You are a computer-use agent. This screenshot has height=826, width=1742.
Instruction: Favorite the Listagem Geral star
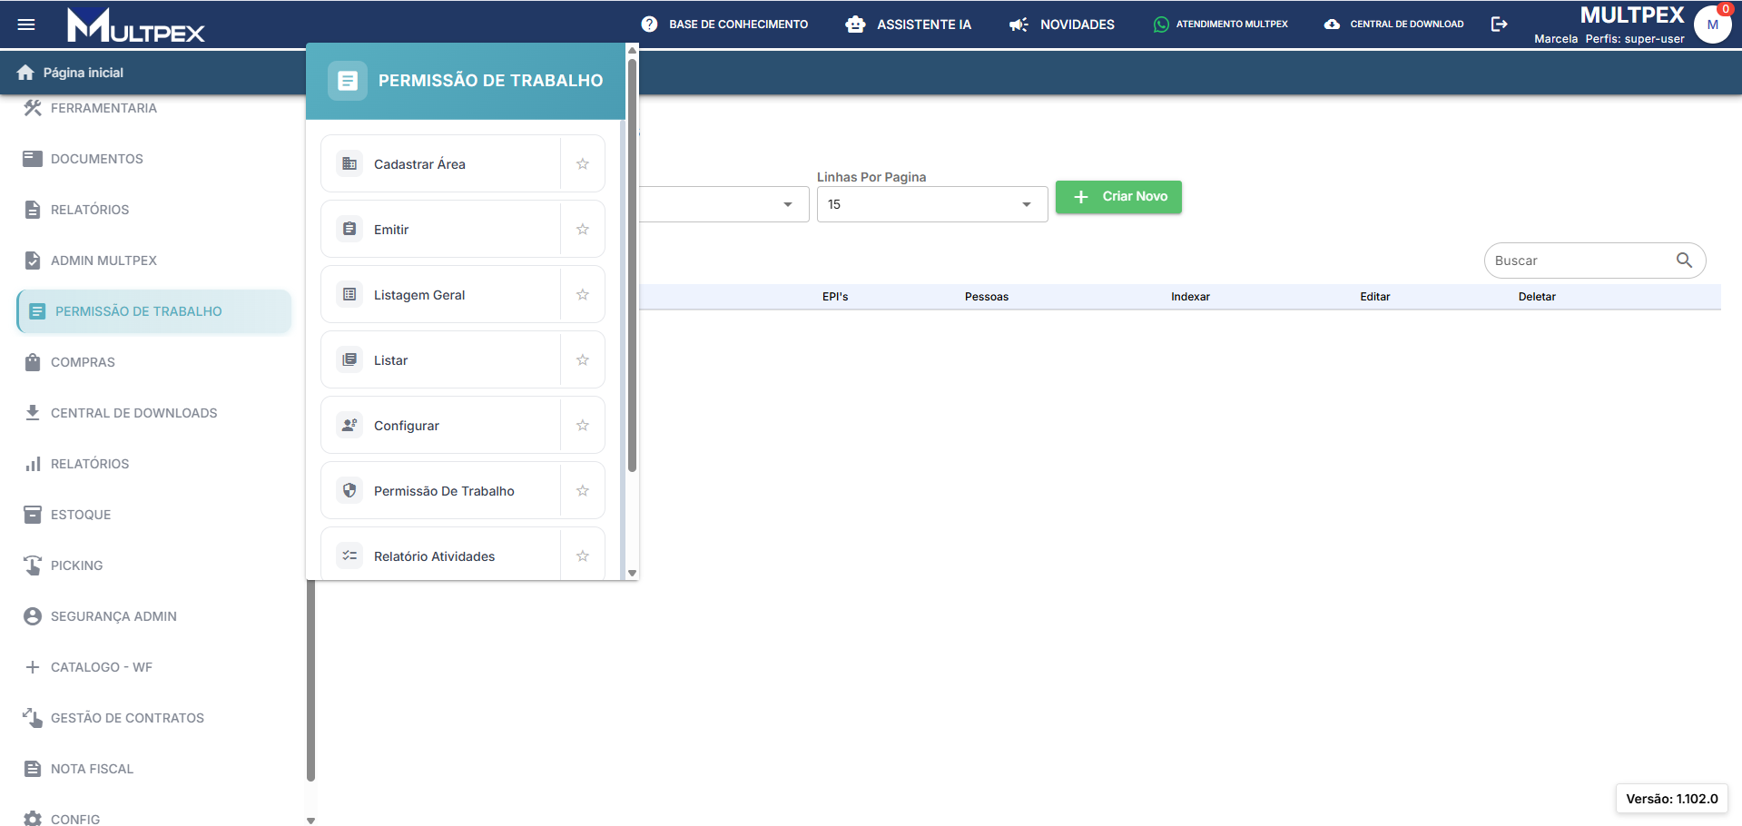point(583,295)
